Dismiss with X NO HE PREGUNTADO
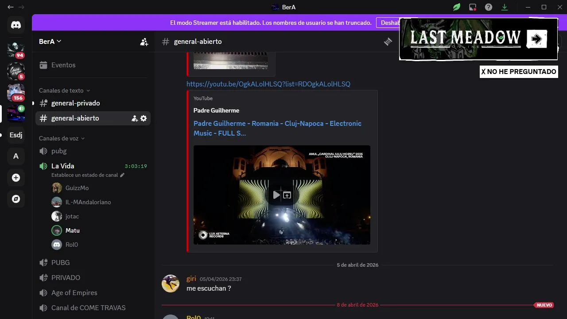 point(519,72)
